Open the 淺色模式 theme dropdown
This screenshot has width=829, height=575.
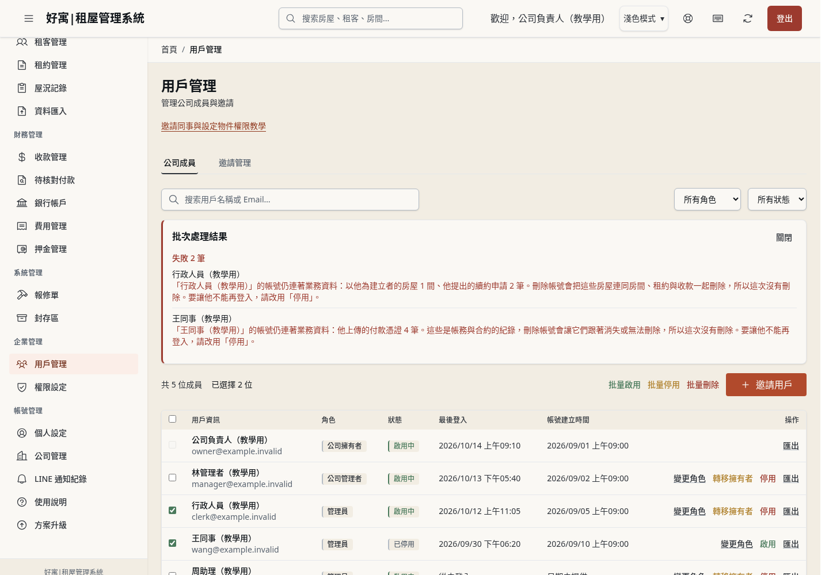pos(644,18)
